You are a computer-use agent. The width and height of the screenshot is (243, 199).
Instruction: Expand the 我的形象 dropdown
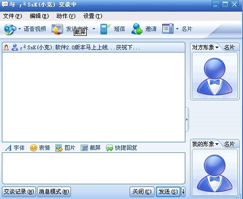[x=217, y=144]
